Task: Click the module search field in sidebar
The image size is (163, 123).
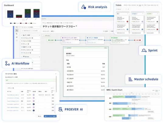Action: pyautogui.click(x=30, y=27)
